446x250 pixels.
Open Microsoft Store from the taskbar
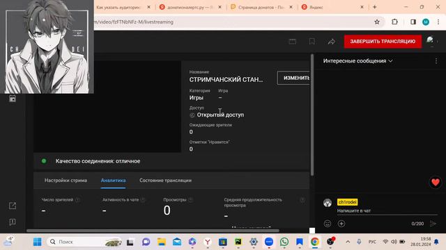coord(223,242)
